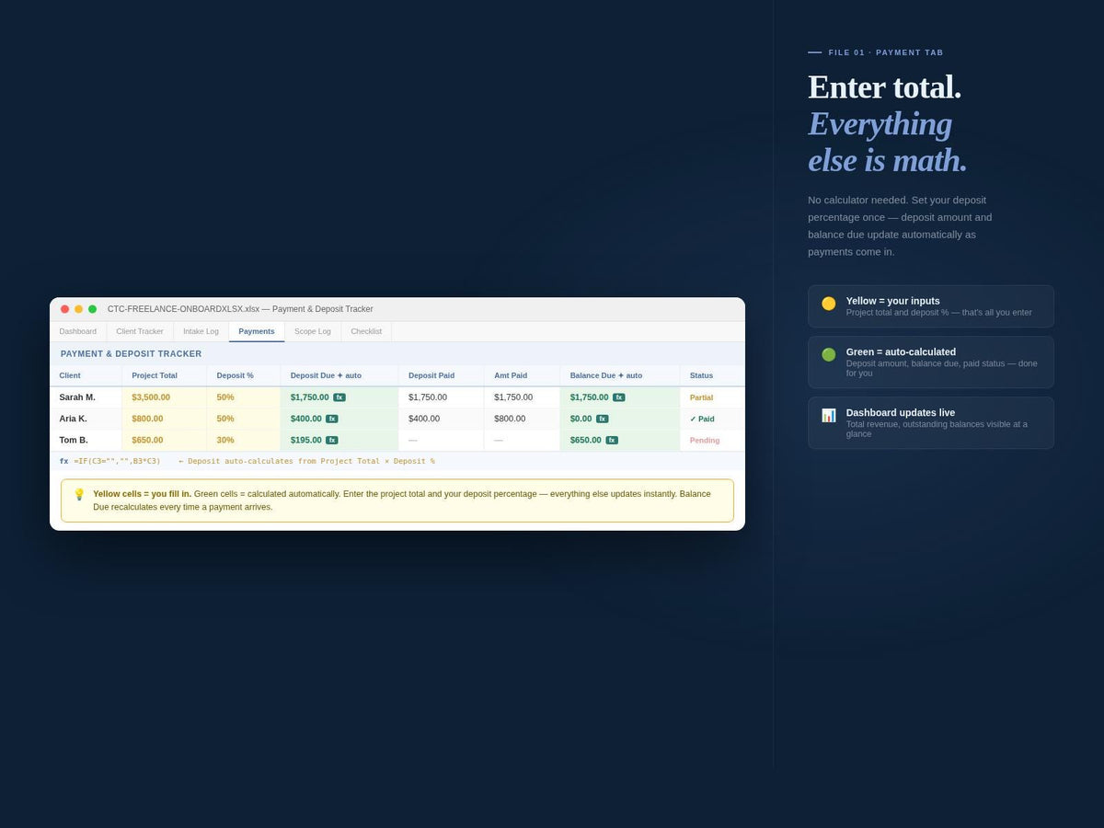The image size is (1104, 828).
Task: Click the Yellow = your inputs card
Action: (x=931, y=306)
